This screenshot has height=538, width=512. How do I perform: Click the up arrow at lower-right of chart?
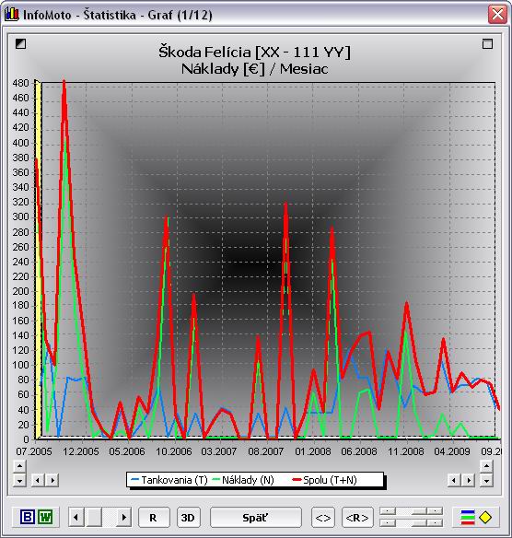pyautogui.click(x=486, y=466)
